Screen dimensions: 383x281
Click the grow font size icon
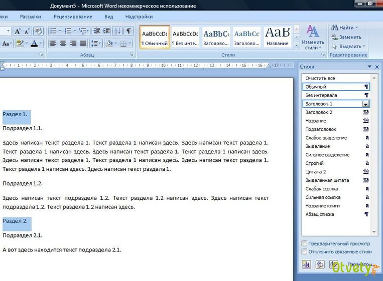coord(18,31)
